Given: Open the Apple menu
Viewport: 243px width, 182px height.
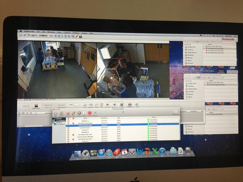Looking at the screenshot, I should click(x=21, y=31).
